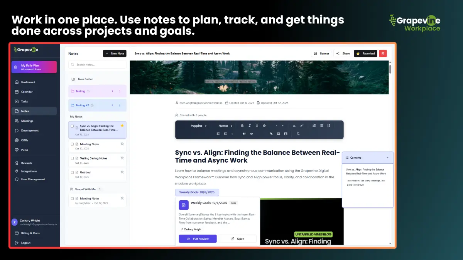The image size is (463, 260).
Task: Delete the note with the red trash icon
Action: [383, 54]
